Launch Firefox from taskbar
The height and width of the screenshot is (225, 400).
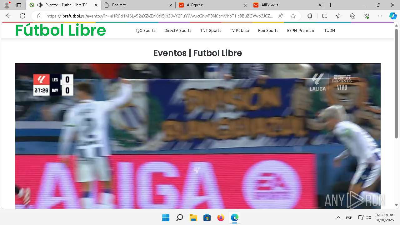(x=221, y=217)
